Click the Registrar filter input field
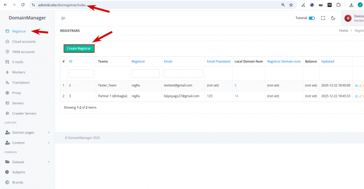This screenshot has width=364, height=189. click(146, 74)
